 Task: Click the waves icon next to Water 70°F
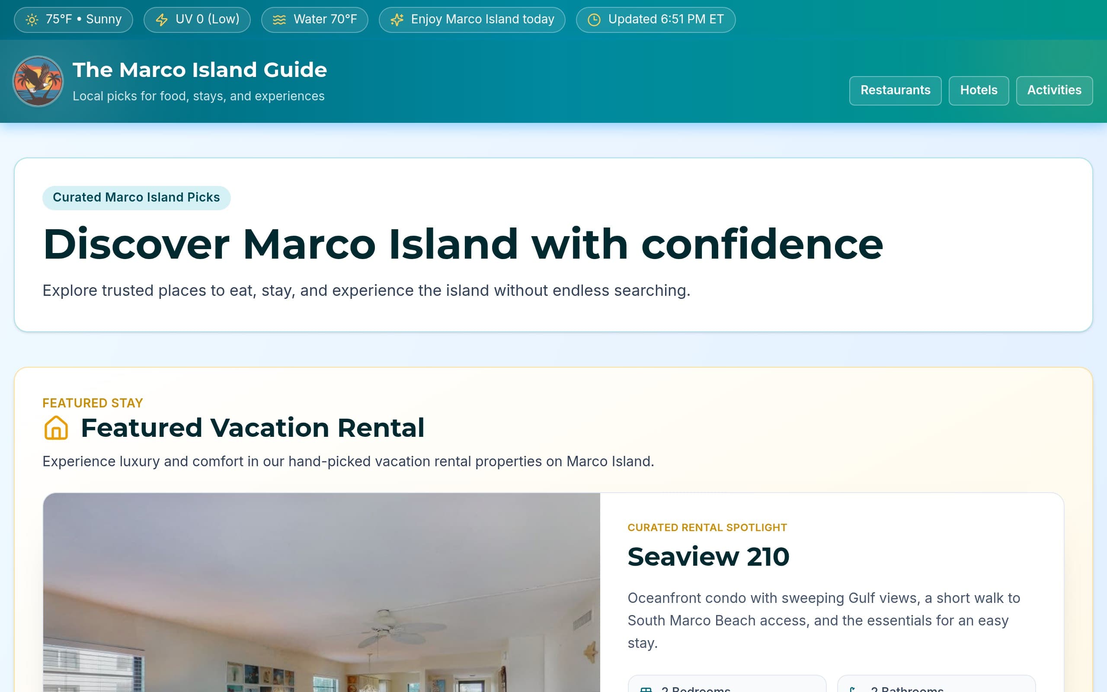[278, 19]
